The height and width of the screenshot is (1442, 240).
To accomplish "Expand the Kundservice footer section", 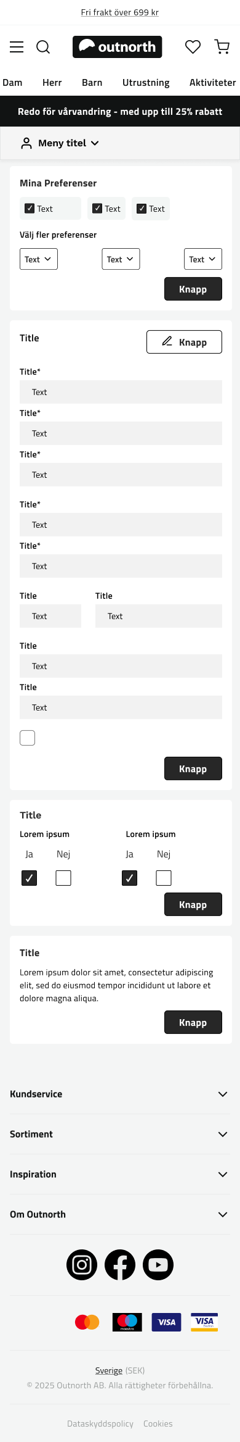I will coord(120,1094).
